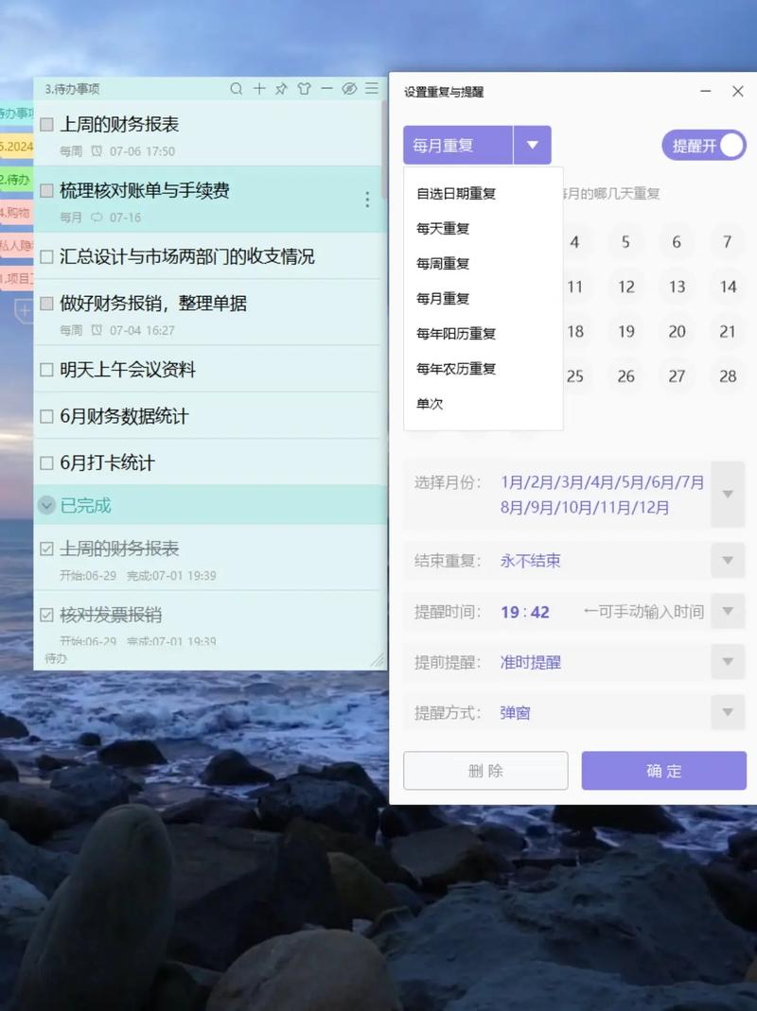Select day 7 in the monthly grid
Image resolution: width=757 pixels, height=1011 pixels.
click(728, 242)
